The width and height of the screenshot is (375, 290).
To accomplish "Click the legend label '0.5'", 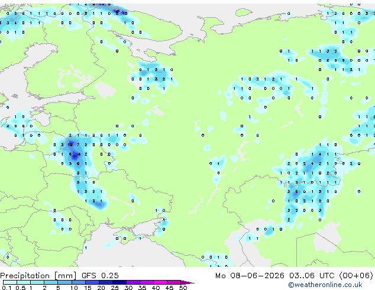I will point(21,288).
